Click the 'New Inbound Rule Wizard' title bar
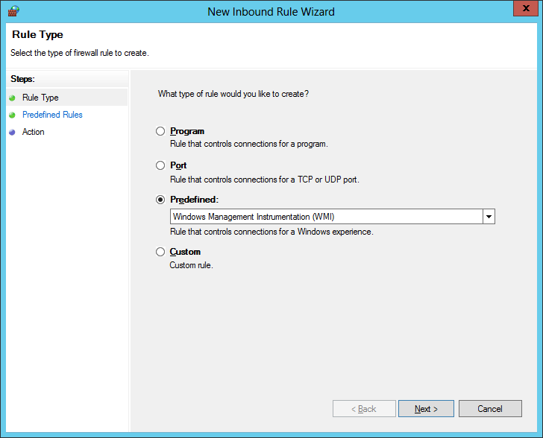 point(271,11)
